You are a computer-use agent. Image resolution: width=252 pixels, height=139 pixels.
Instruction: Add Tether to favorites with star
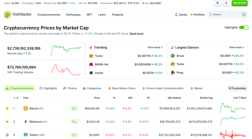[x=7, y=135]
